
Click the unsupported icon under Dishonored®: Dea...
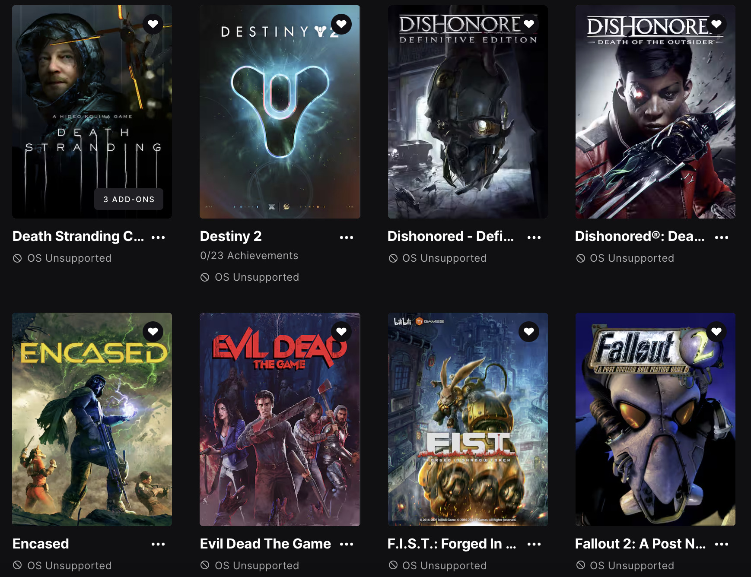pyautogui.click(x=580, y=258)
